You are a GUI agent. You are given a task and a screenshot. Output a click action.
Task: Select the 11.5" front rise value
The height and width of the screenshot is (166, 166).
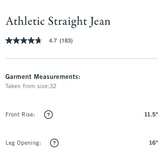tap(151, 114)
